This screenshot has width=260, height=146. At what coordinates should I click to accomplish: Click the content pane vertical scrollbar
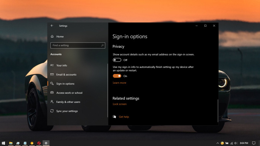pyautogui.click(x=218, y=111)
